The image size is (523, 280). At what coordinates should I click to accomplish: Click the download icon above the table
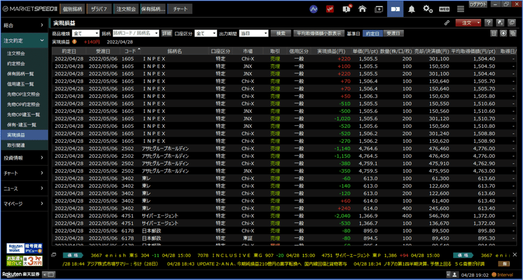tap(503, 33)
